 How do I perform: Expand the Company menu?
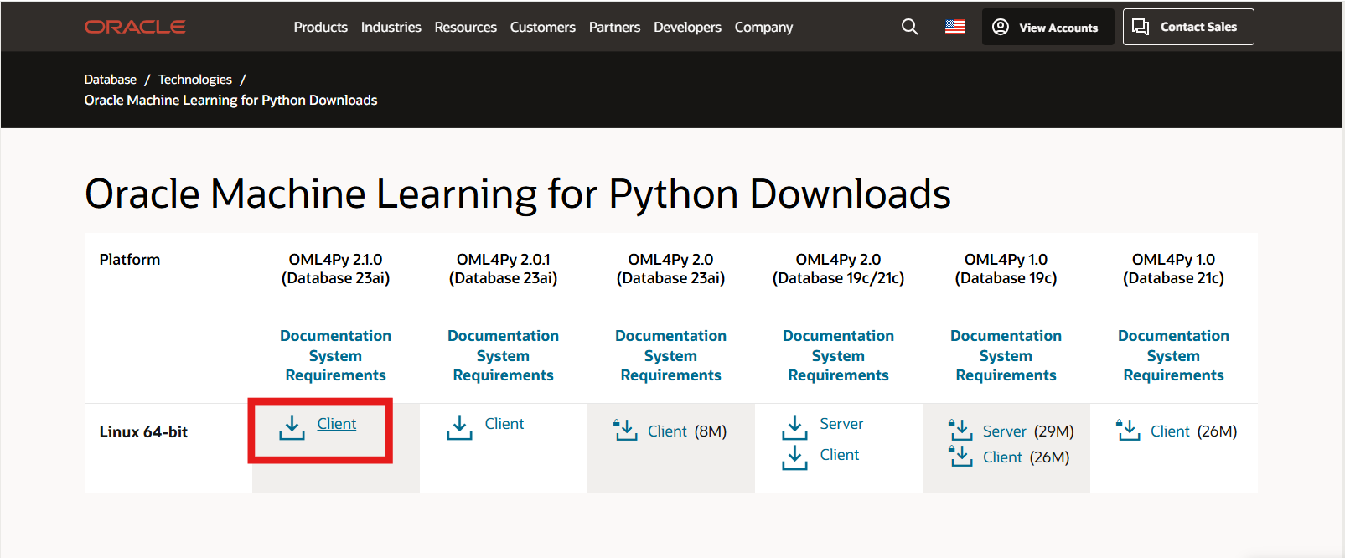point(763,27)
